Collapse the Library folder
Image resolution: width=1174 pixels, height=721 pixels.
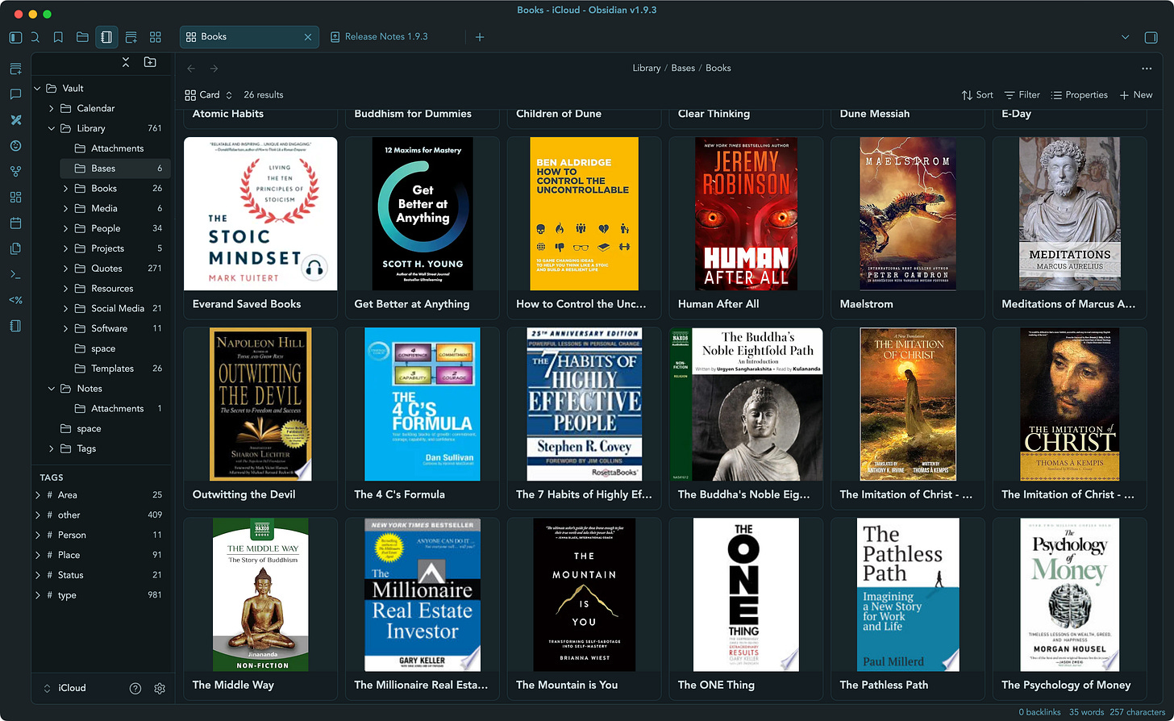tap(52, 129)
